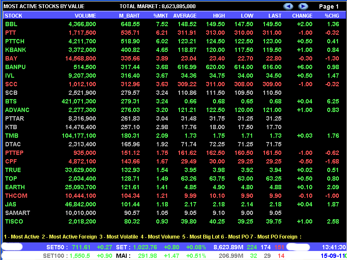Click the AVERAGE column header

pos(185,16)
